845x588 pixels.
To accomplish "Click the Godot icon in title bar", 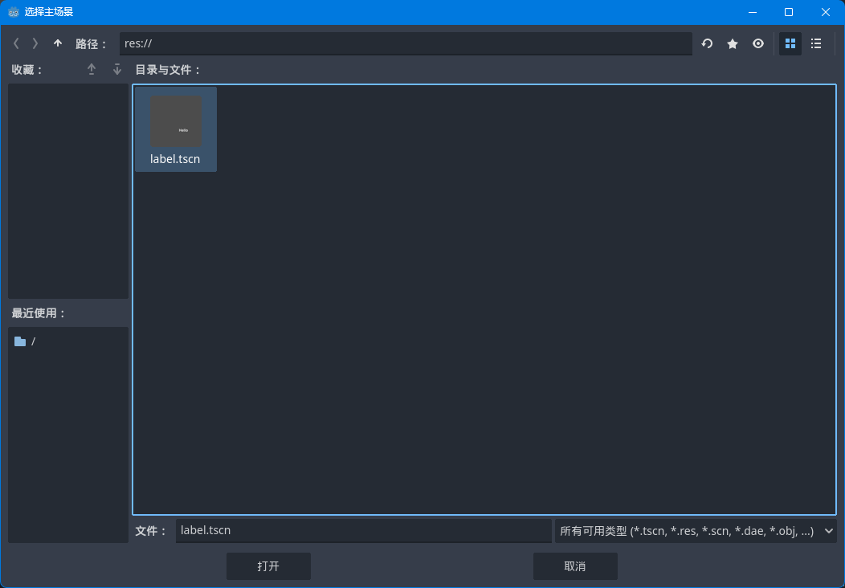I will 14,12.
